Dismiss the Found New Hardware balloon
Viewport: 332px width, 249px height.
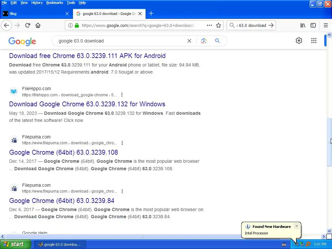pyautogui.click(x=297, y=226)
